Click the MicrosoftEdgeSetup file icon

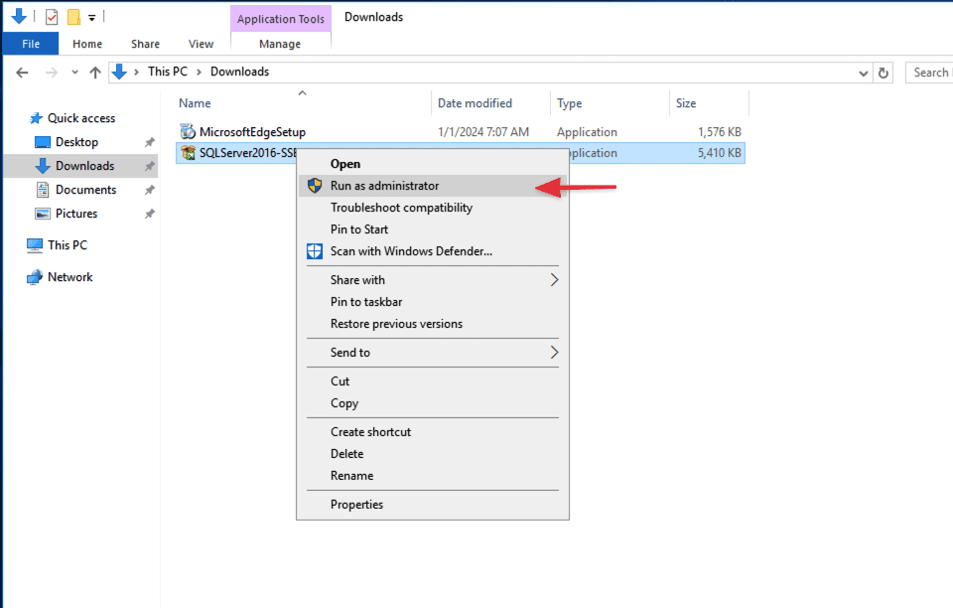pyautogui.click(x=188, y=132)
